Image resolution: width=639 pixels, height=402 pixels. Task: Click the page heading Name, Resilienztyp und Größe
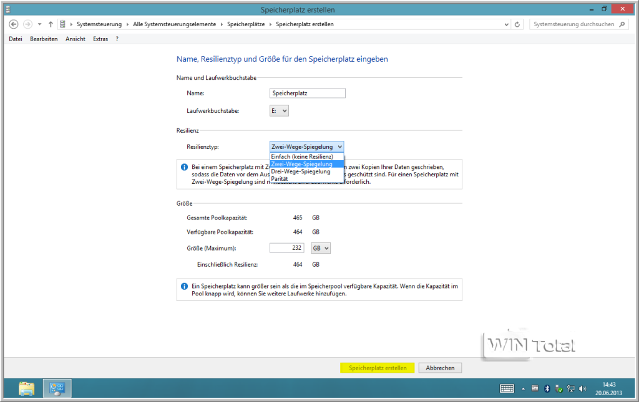[282, 59]
